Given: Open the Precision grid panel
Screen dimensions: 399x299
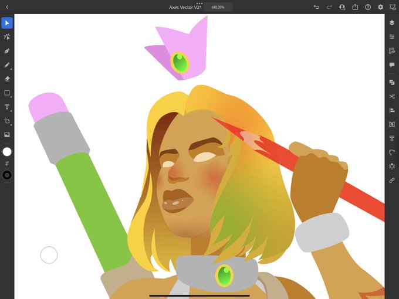Looking at the screenshot, I should [x=392, y=51].
